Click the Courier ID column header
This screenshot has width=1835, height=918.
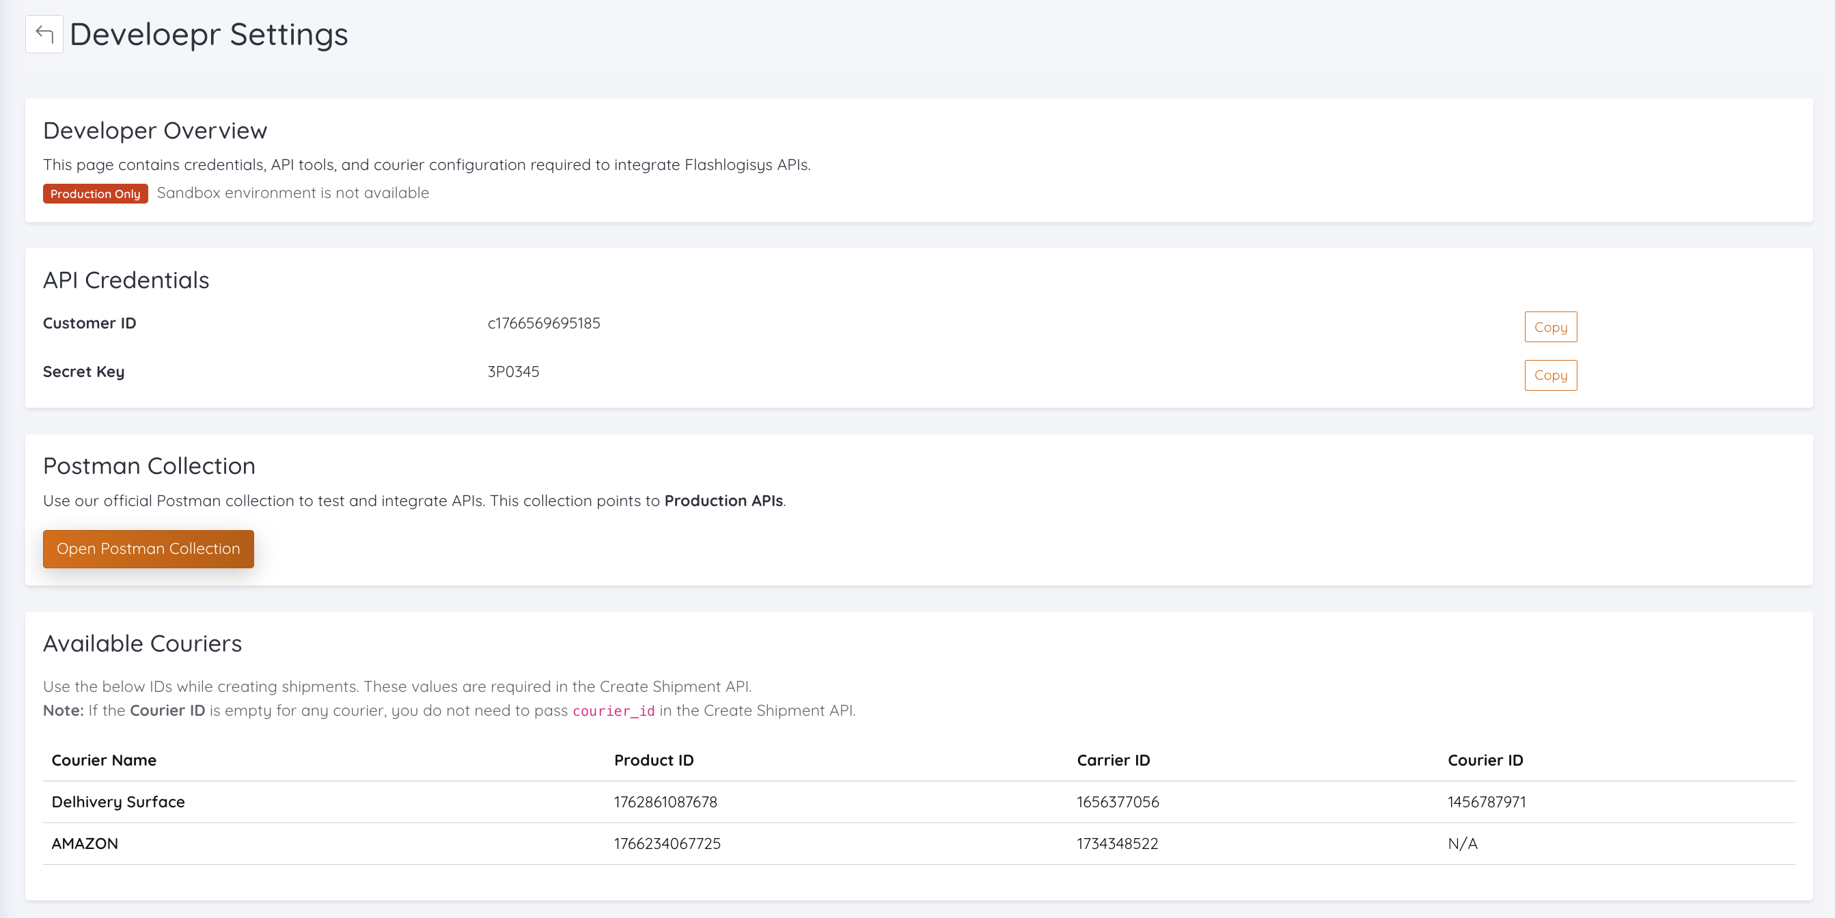(x=1485, y=760)
